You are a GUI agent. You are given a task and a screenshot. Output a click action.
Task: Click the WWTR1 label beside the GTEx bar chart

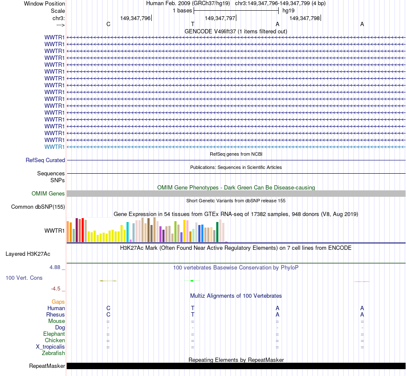54,231
